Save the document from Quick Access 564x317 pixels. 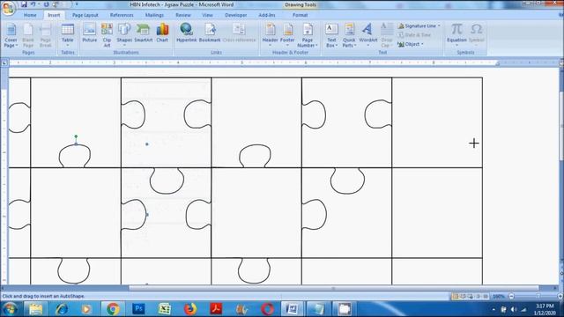pos(24,4)
